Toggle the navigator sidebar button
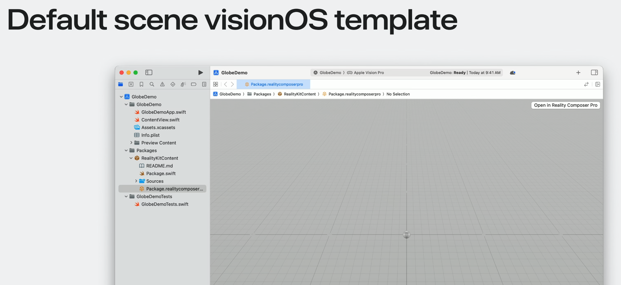The image size is (621, 285). (x=149, y=72)
